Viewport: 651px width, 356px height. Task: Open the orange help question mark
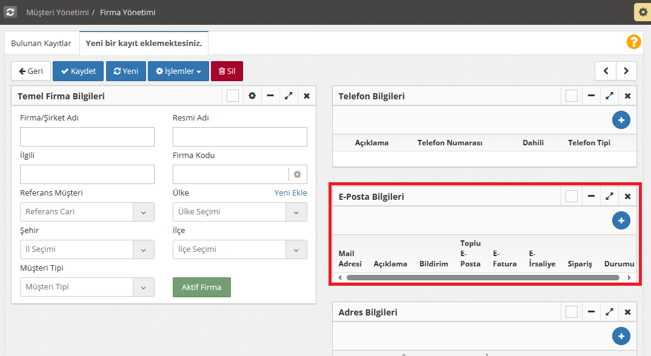click(x=633, y=42)
